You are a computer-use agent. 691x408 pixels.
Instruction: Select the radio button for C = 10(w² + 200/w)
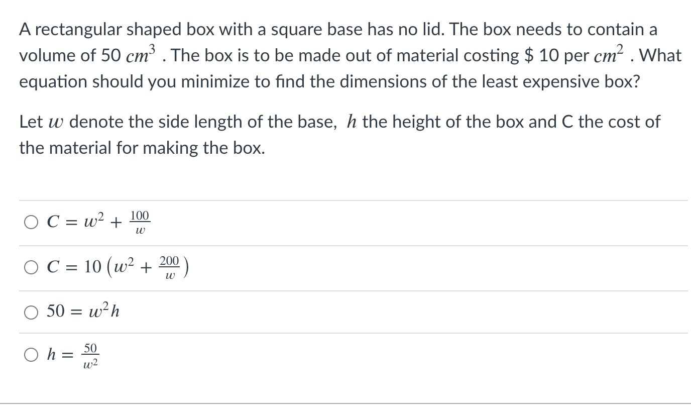(x=31, y=268)
